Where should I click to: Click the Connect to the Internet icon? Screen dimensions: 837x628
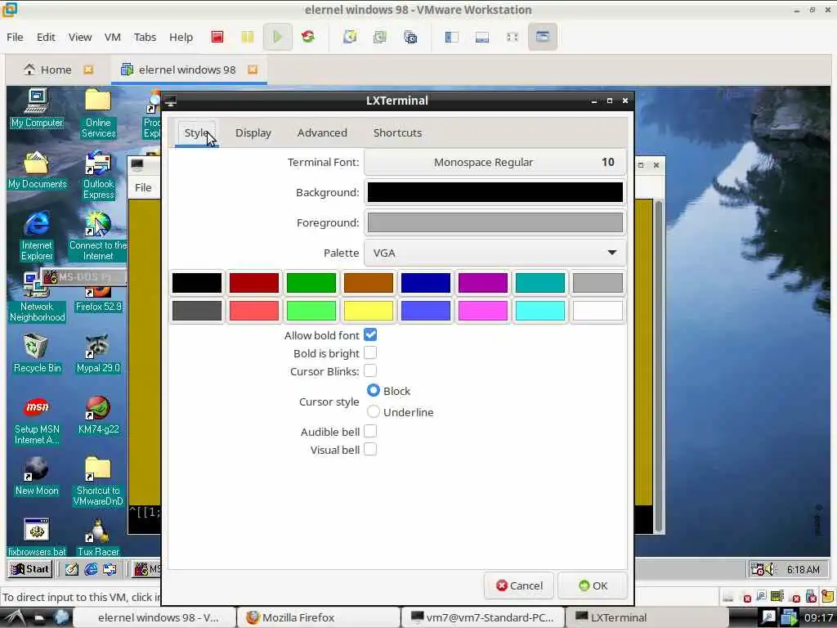(98, 236)
